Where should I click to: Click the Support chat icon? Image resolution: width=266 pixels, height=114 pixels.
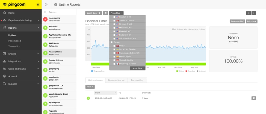click(x=4, y=84)
